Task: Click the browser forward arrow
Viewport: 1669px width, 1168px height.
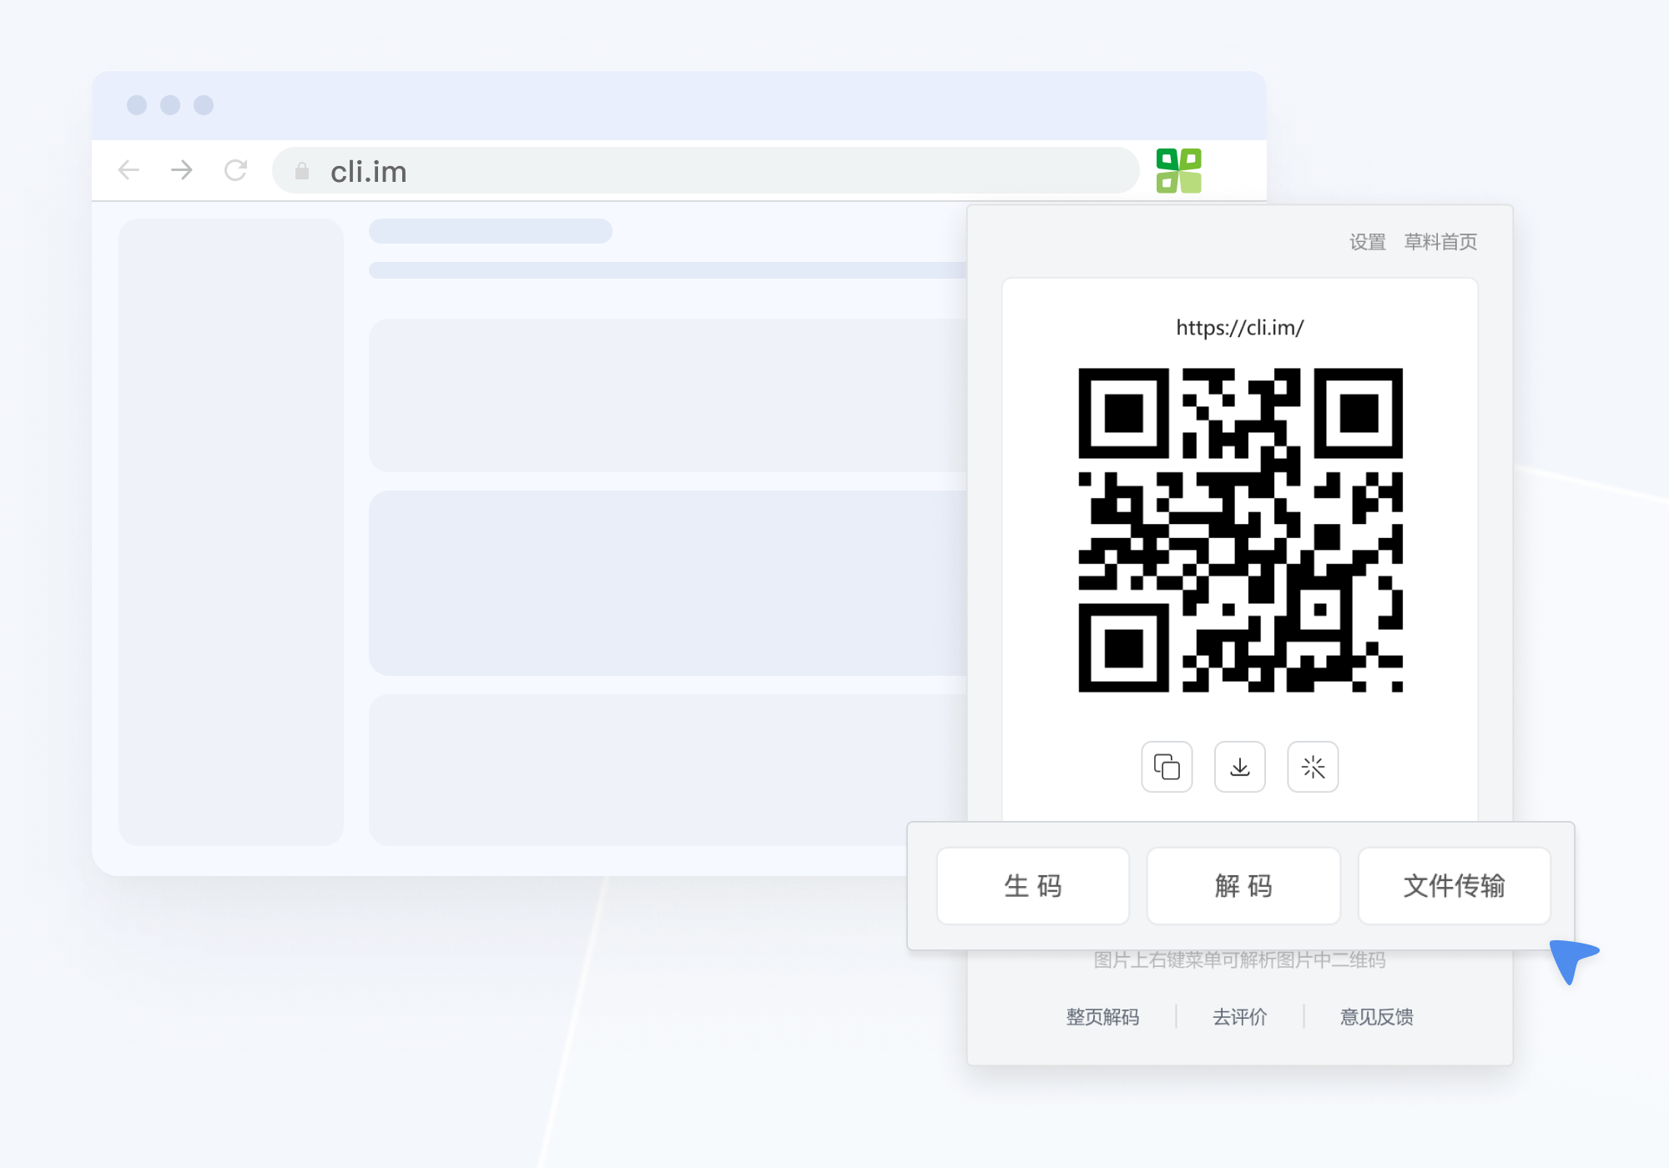Action: point(182,170)
